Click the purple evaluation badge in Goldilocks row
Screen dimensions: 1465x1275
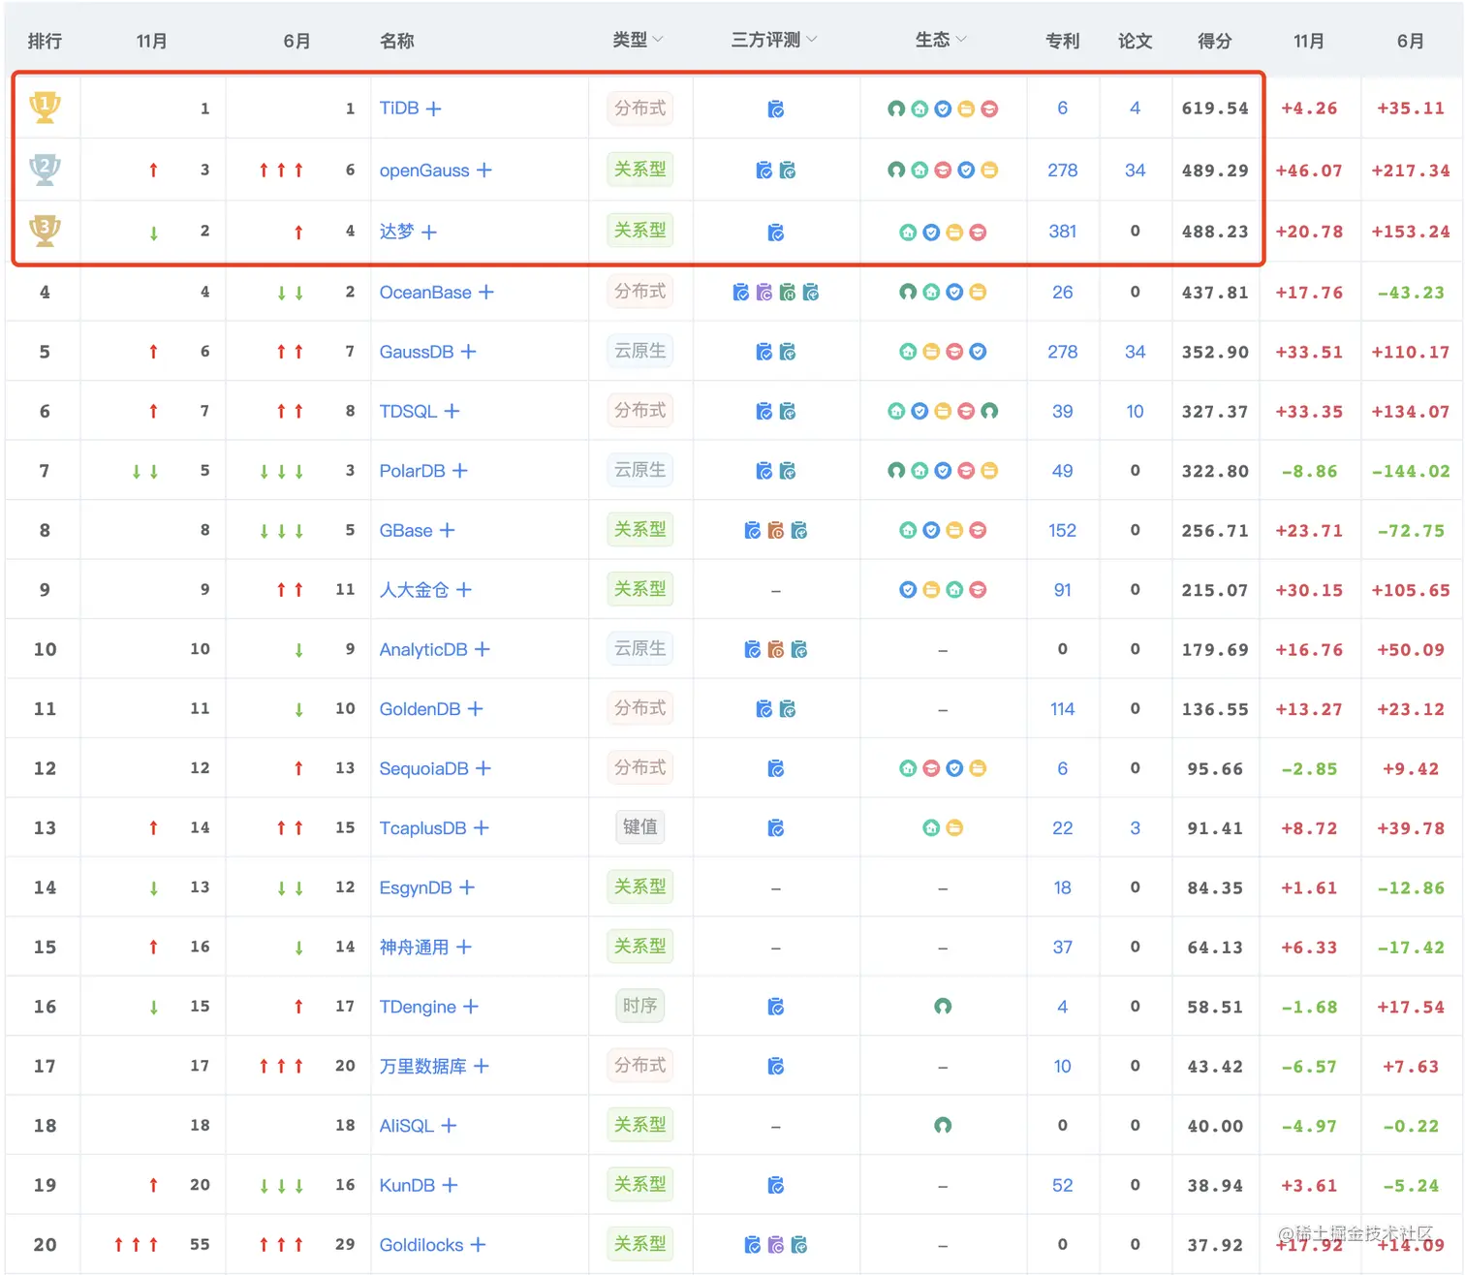[776, 1245]
